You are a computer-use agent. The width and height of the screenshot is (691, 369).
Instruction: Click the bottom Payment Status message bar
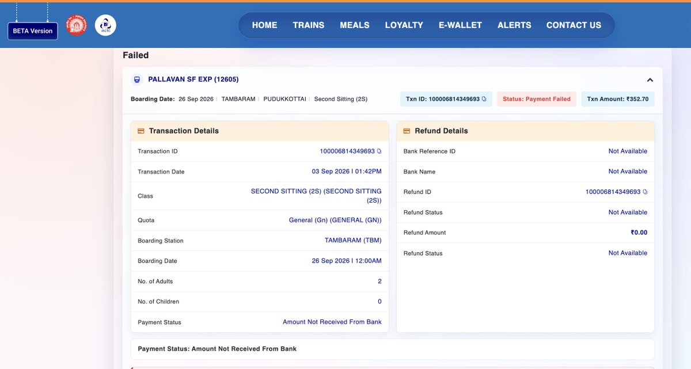[x=393, y=349]
